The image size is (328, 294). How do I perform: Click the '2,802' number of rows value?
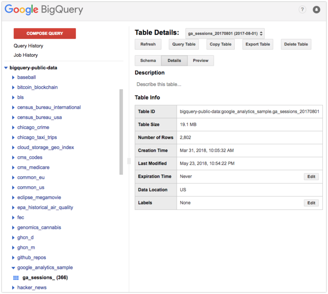pyautogui.click(x=185, y=138)
